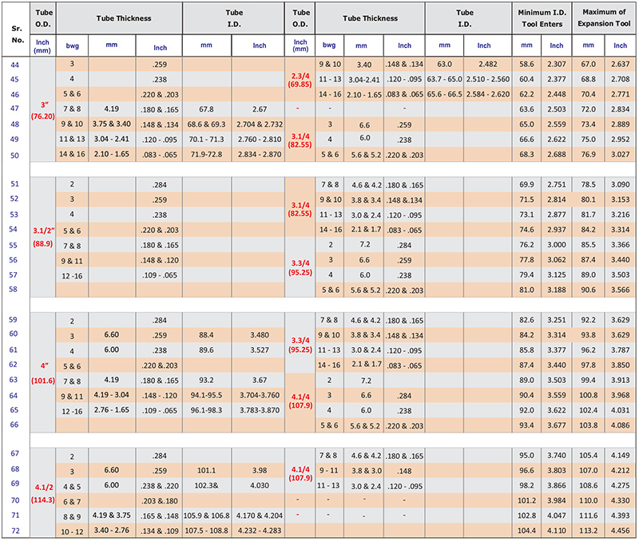Click the cell "71.9-72.8"
639x541 pixels.
[x=206, y=155]
